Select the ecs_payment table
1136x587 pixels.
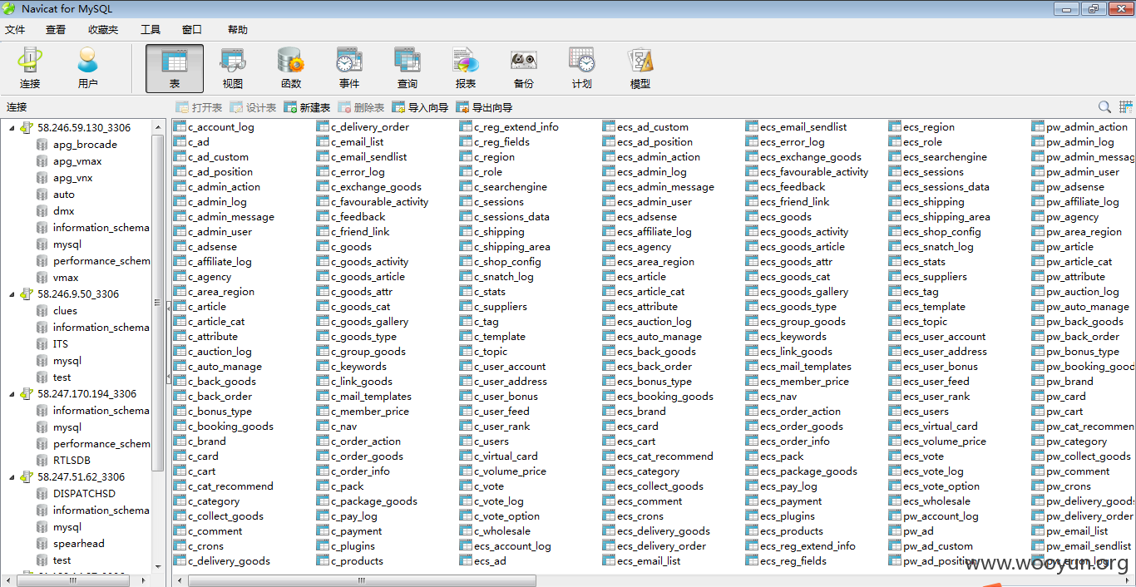tap(783, 501)
